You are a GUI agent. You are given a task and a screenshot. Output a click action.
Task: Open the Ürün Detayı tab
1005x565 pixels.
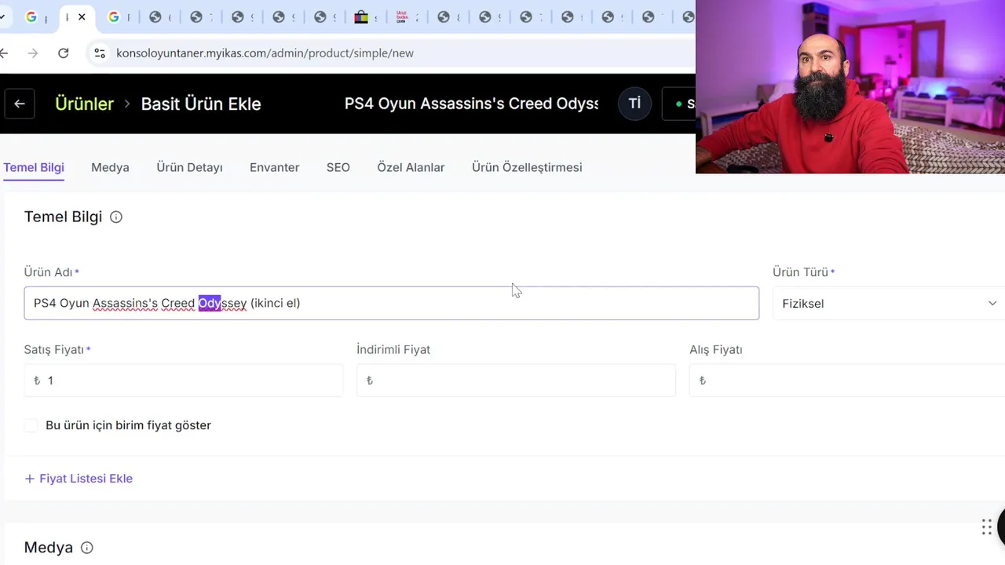[x=189, y=167]
